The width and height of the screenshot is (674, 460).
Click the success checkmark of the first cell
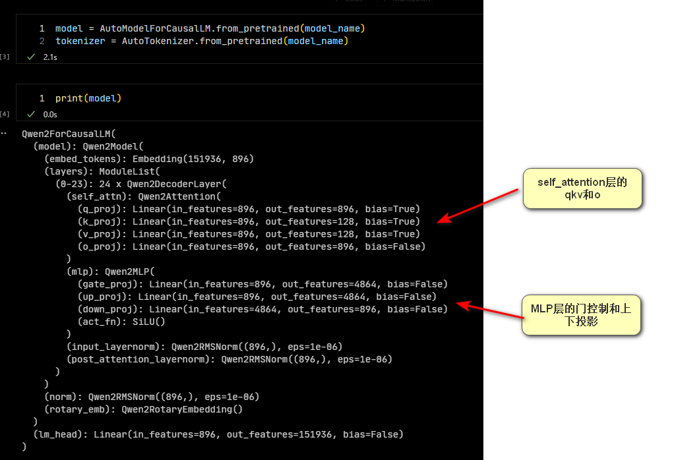coord(30,57)
